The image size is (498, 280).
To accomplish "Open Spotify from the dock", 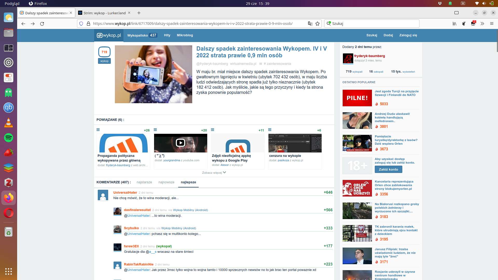I will [9, 138].
